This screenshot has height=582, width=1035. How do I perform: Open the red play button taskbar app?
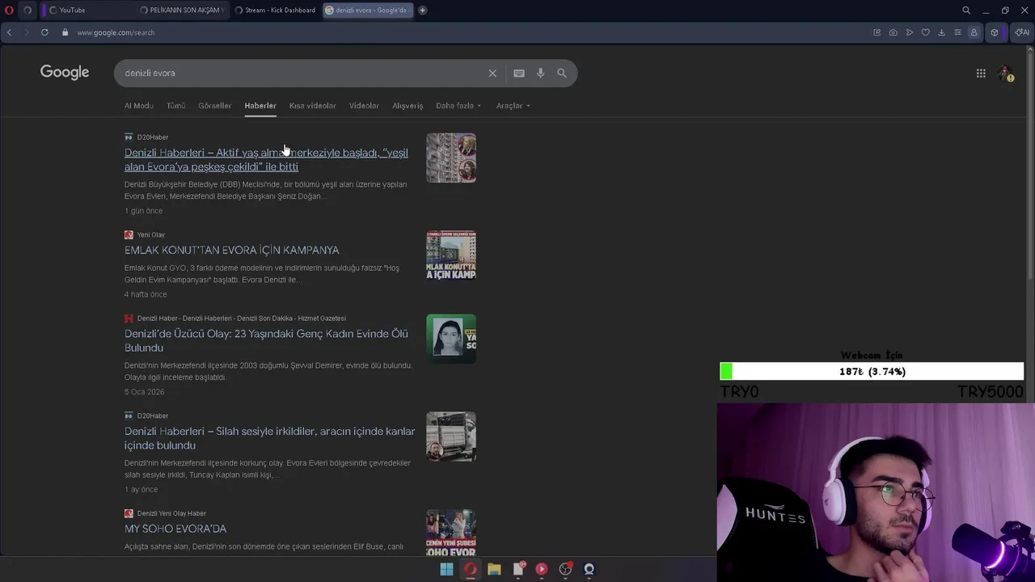click(x=541, y=569)
